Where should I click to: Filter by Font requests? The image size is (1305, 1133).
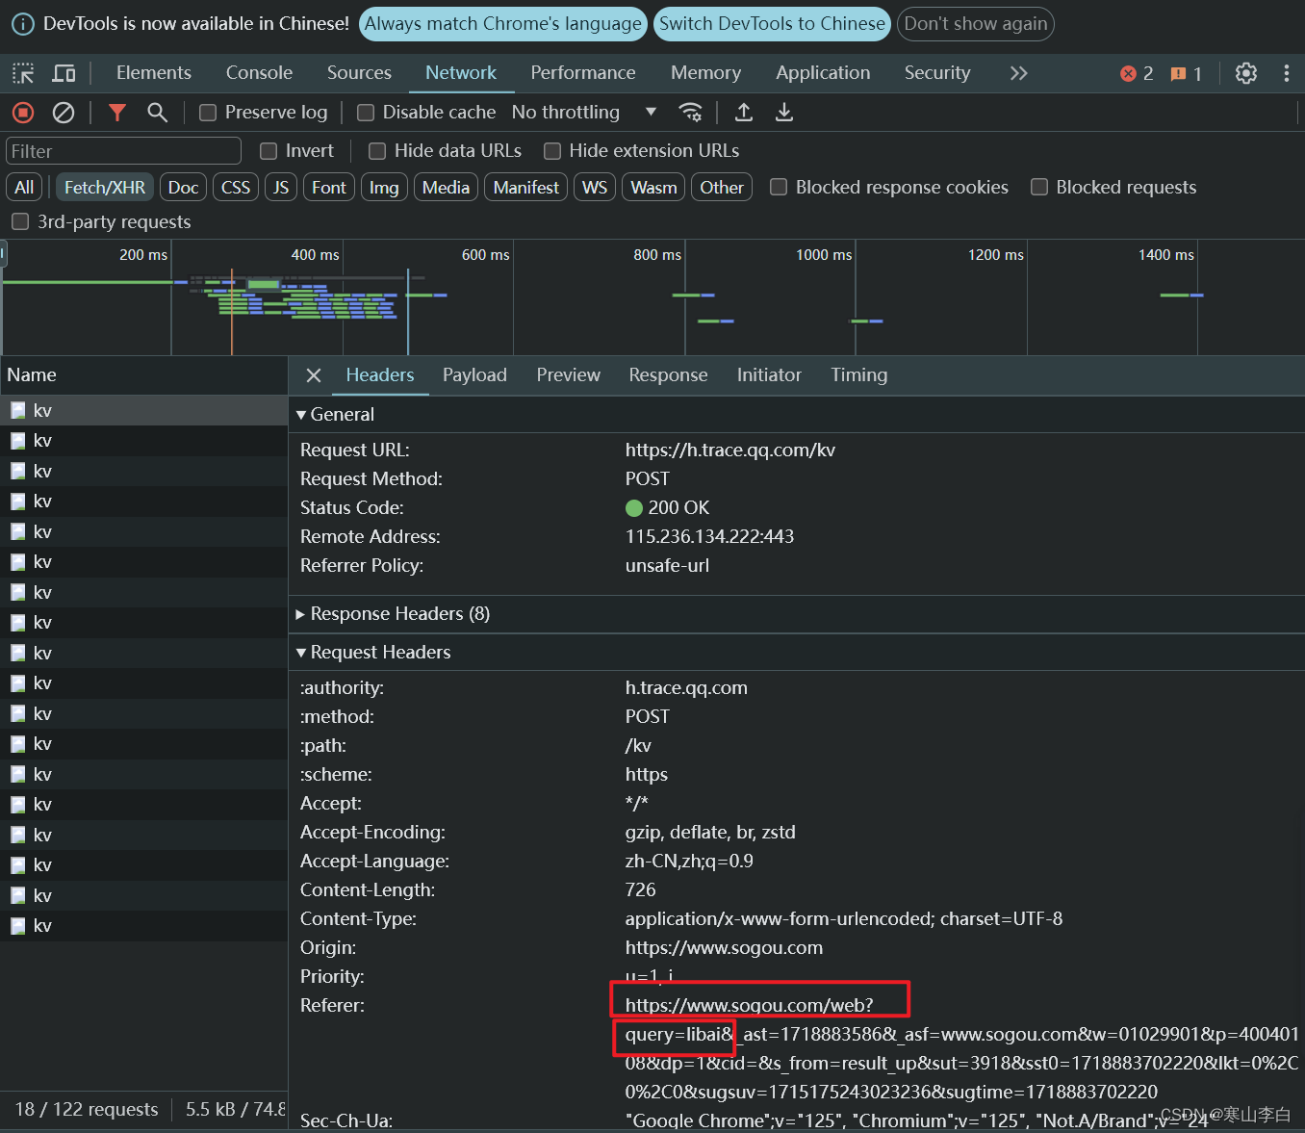click(x=329, y=188)
